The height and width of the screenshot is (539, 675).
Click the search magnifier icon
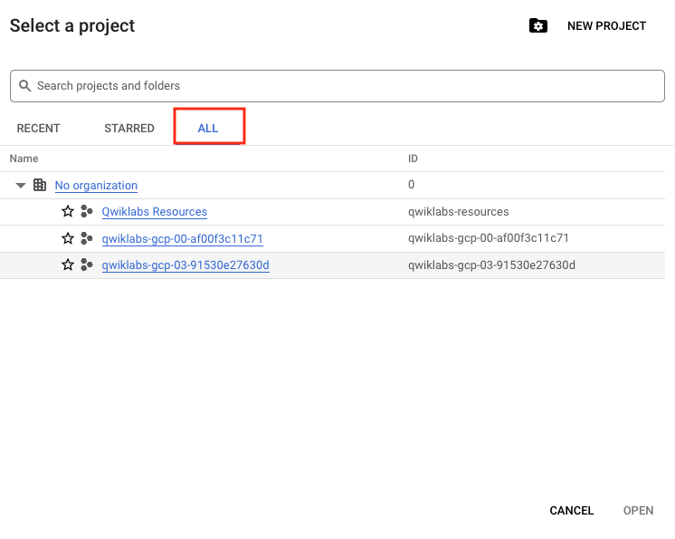(25, 86)
